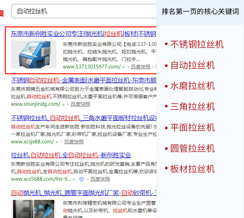Open the 不锈钢自动拉丝机-金属表面 result title
244x218 pixels.
point(84,80)
